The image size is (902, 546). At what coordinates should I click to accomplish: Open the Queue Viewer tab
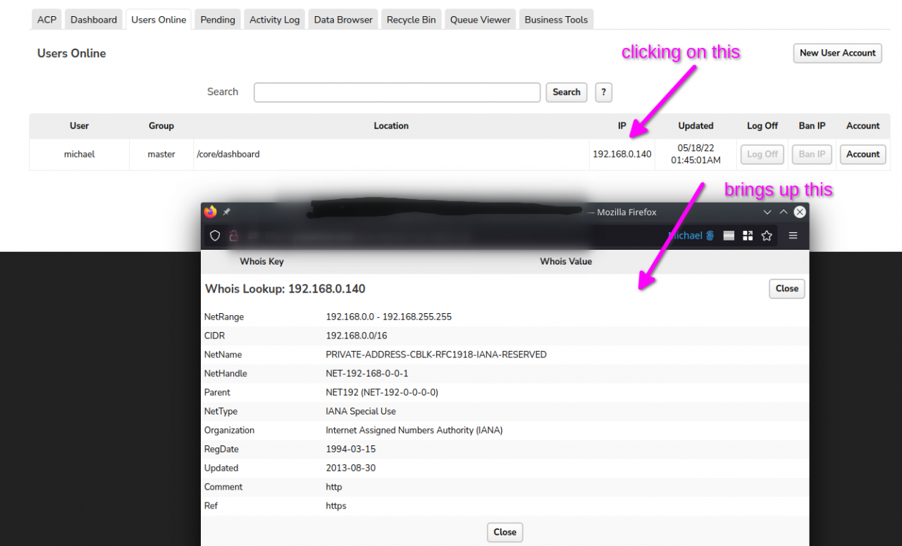pos(480,20)
